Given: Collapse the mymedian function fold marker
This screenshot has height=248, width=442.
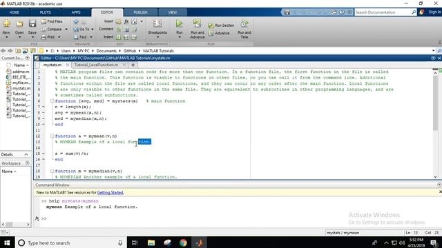Looking at the screenshot, I should click(52, 171).
